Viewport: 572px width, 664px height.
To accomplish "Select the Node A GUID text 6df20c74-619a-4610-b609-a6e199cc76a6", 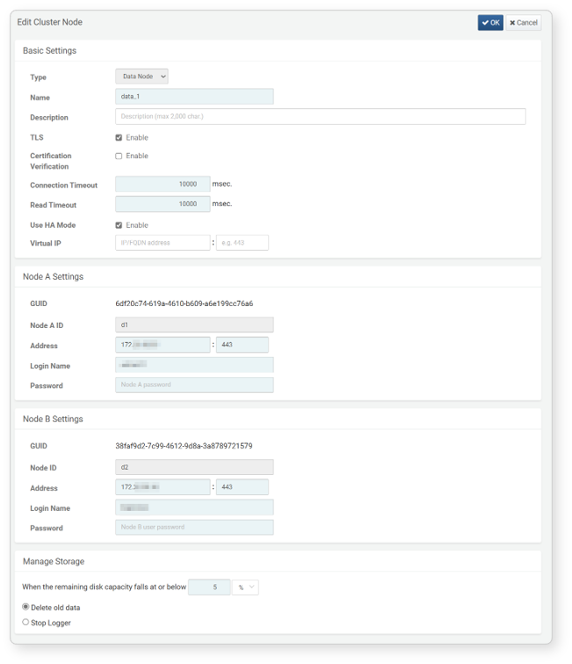I will (x=184, y=303).
